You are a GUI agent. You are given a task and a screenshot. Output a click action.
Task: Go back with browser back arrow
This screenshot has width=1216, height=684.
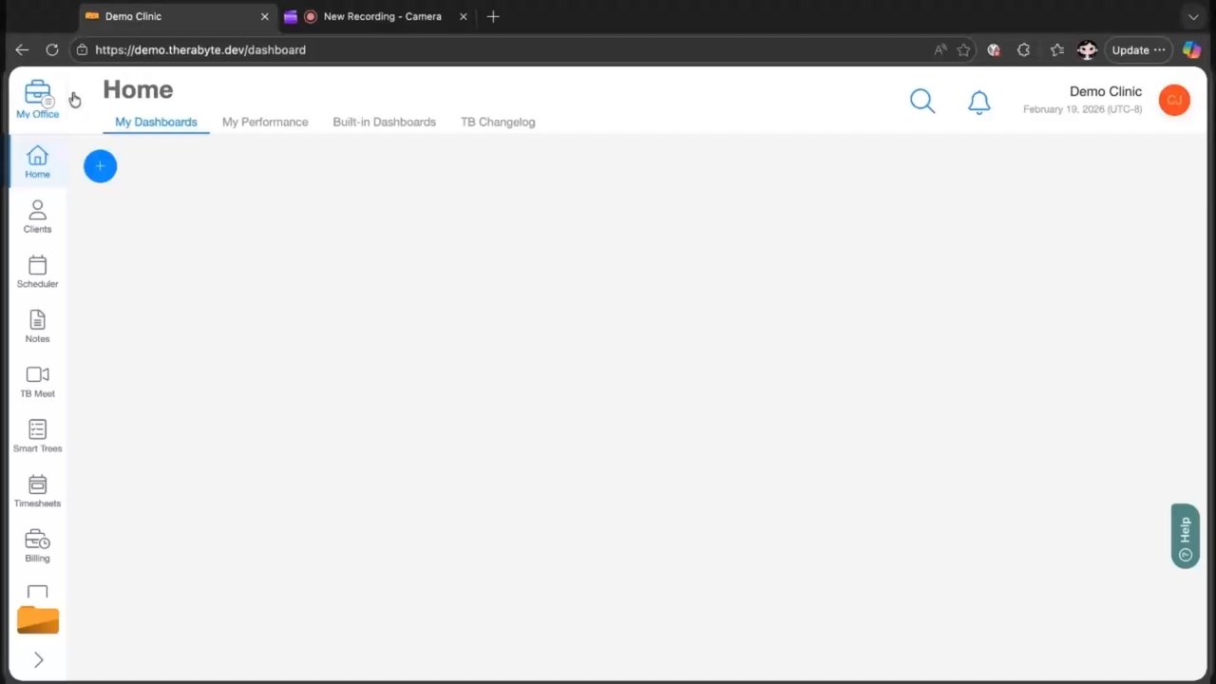pyautogui.click(x=22, y=49)
